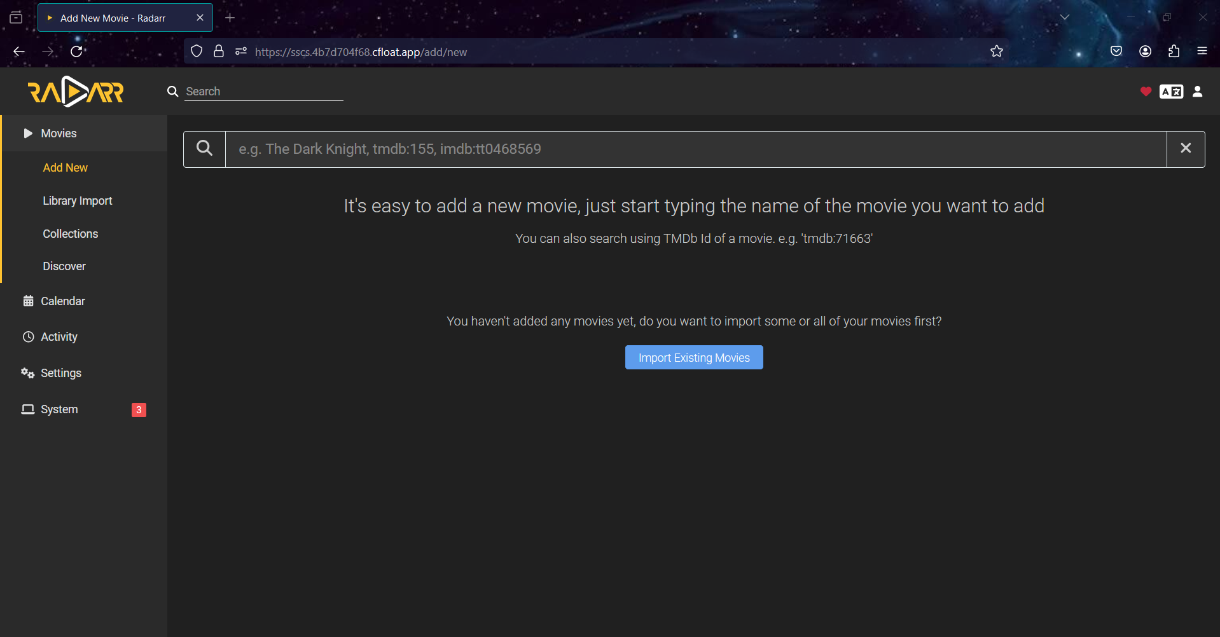Click the Settings gears icon
Image resolution: width=1220 pixels, height=637 pixels.
27,373
